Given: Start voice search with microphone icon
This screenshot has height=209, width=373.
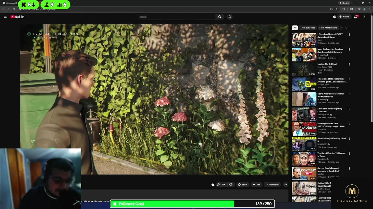Looking at the screenshot, I should click(230, 17).
